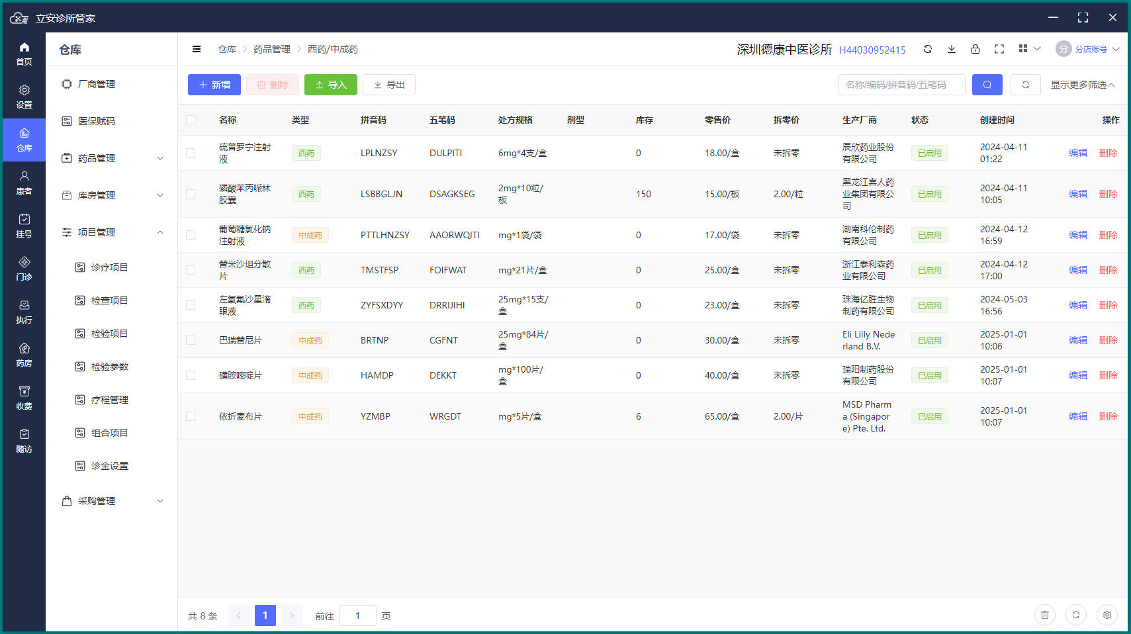Open 医保赋码 in the side menu
The height and width of the screenshot is (634, 1131).
click(x=111, y=121)
